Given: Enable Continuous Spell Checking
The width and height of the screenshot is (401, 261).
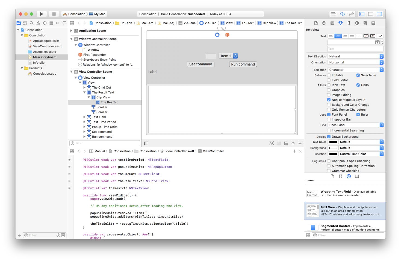Looking at the screenshot, I should pos(329,161).
